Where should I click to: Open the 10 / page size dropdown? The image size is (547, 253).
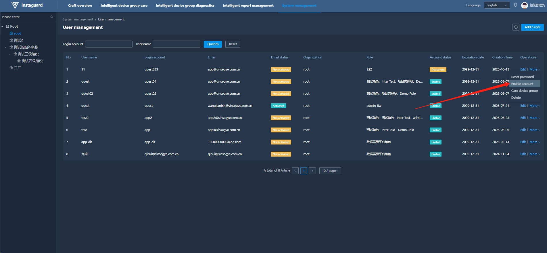(330, 171)
